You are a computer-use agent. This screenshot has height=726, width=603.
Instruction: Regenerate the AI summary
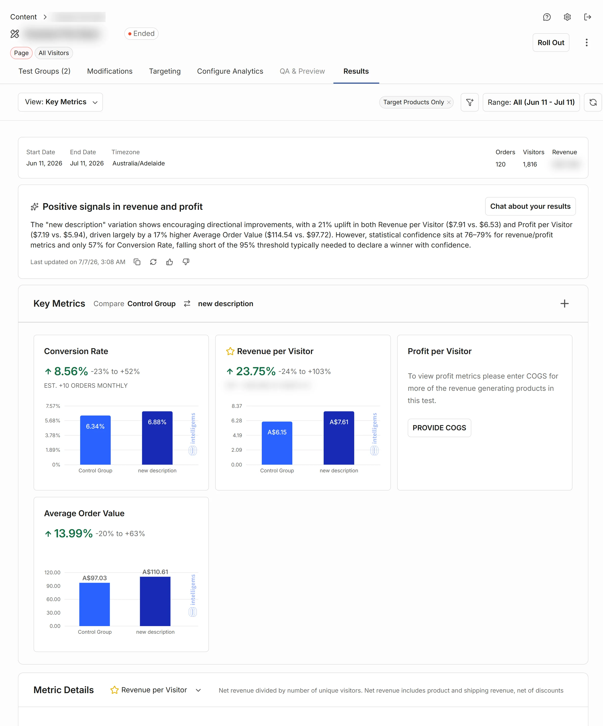[x=153, y=262]
